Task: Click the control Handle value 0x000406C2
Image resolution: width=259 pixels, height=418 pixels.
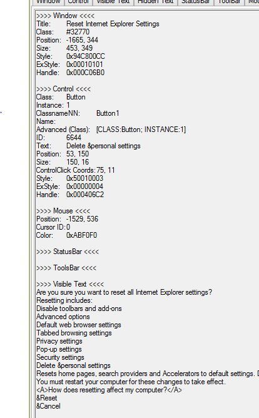Action: [85, 195]
